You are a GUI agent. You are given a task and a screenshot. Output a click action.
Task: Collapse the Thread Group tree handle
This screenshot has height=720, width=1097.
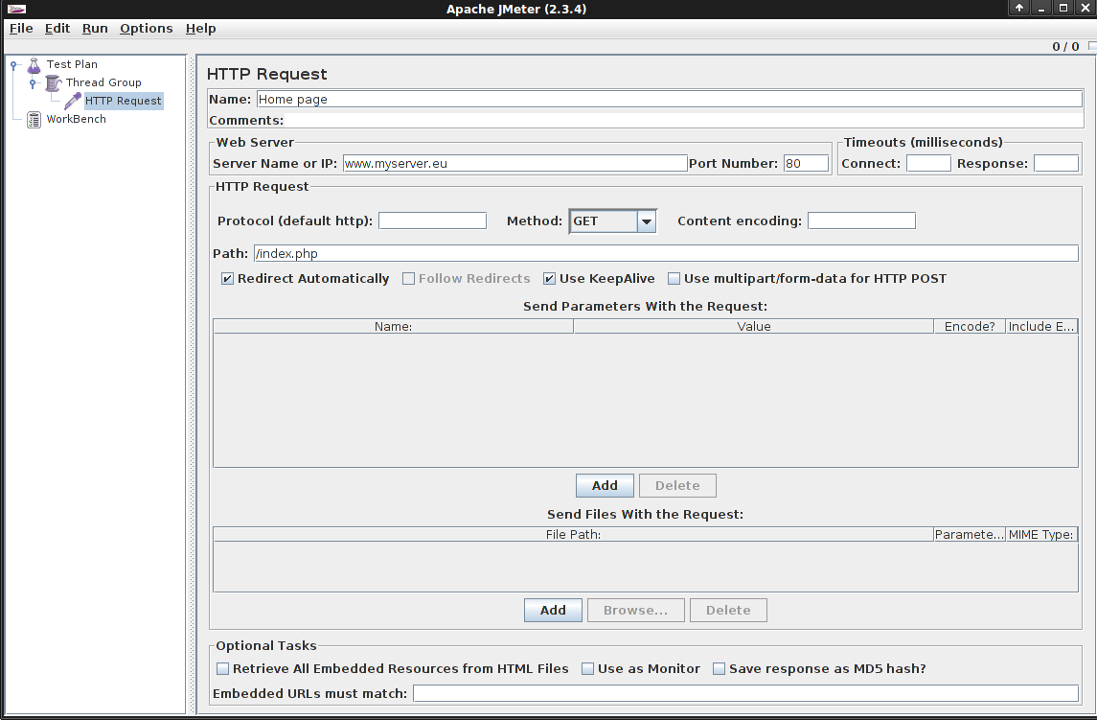pos(33,83)
